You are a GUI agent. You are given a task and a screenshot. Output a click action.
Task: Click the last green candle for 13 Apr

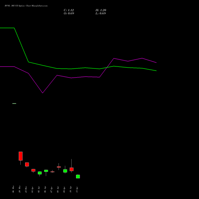click(78, 176)
